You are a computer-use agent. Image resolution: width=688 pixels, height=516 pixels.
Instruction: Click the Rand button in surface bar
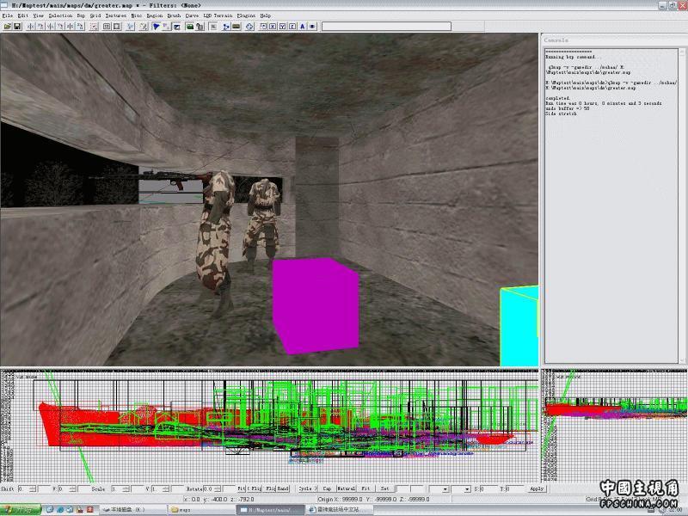[x=283, y=488]
